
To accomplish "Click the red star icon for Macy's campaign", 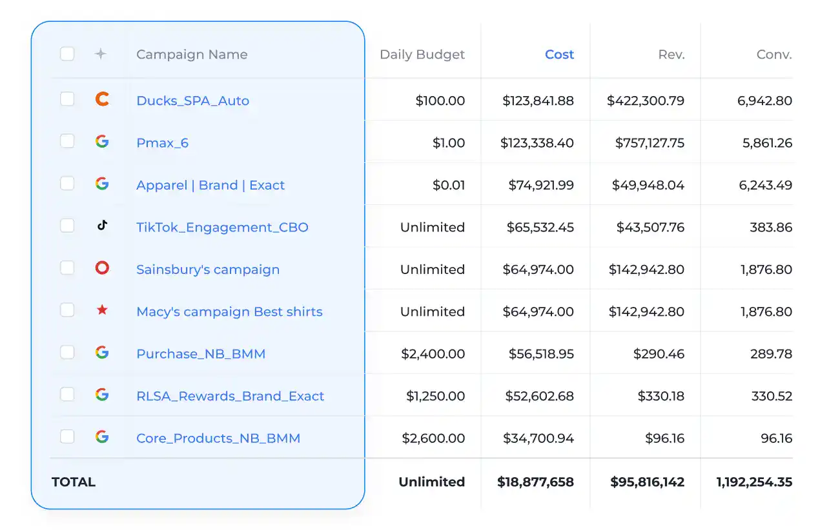I will [x=101, y=310].
